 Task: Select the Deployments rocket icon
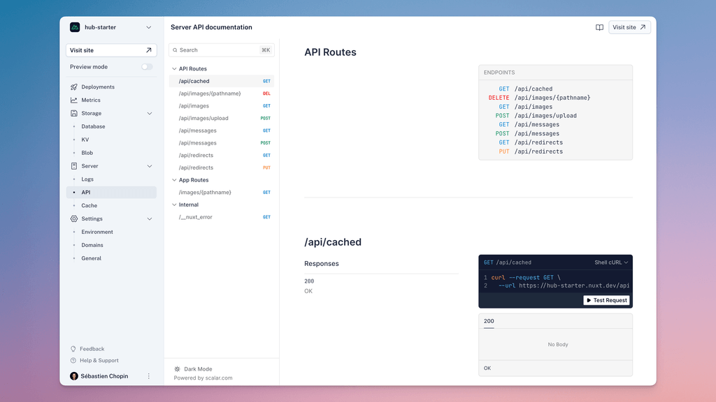pos(73,87)
